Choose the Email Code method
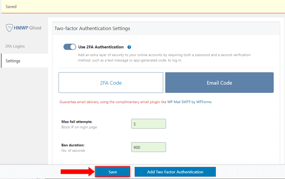The width and height of the screenshot is (285, 179). (x=219, y=83)
